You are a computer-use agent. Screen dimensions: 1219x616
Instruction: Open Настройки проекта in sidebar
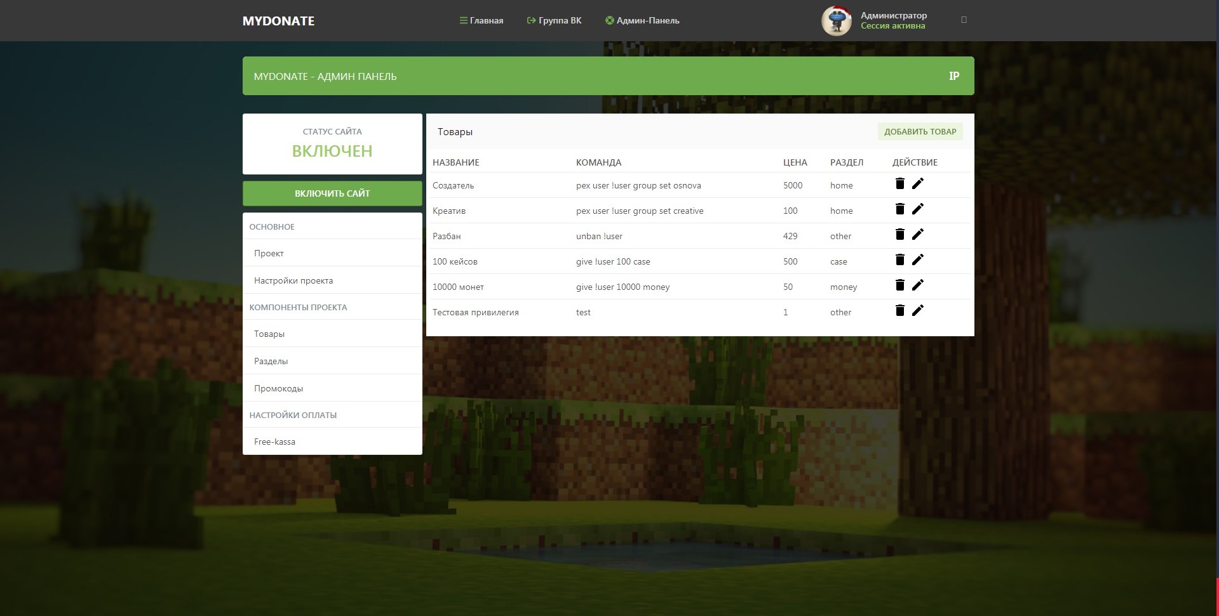pyautogui.click(x=332, y=280)
